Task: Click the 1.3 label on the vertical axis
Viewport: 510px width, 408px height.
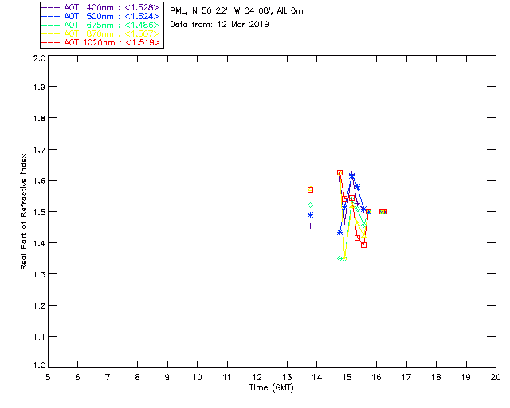Action: tap(39, 274)
